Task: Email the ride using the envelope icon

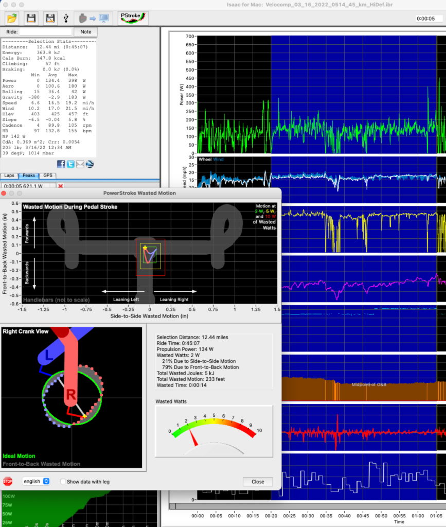Action: coord(80,164)
